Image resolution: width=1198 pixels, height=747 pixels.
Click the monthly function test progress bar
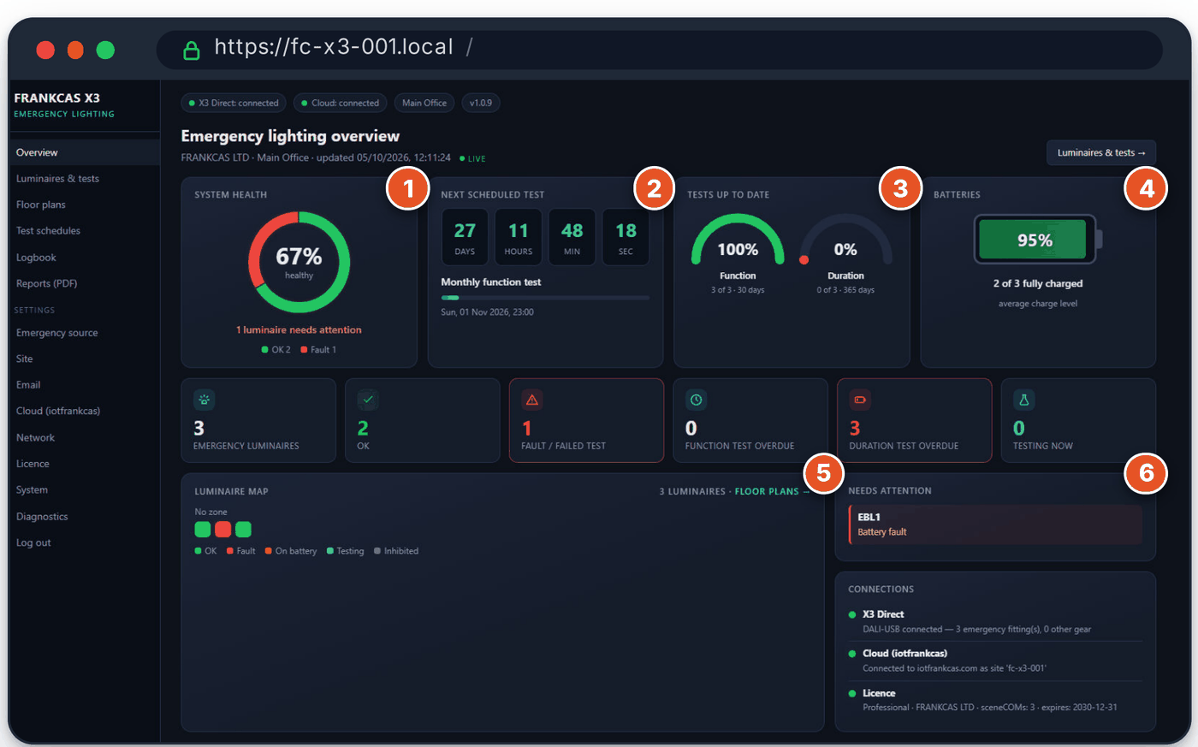tap(545, 298)
